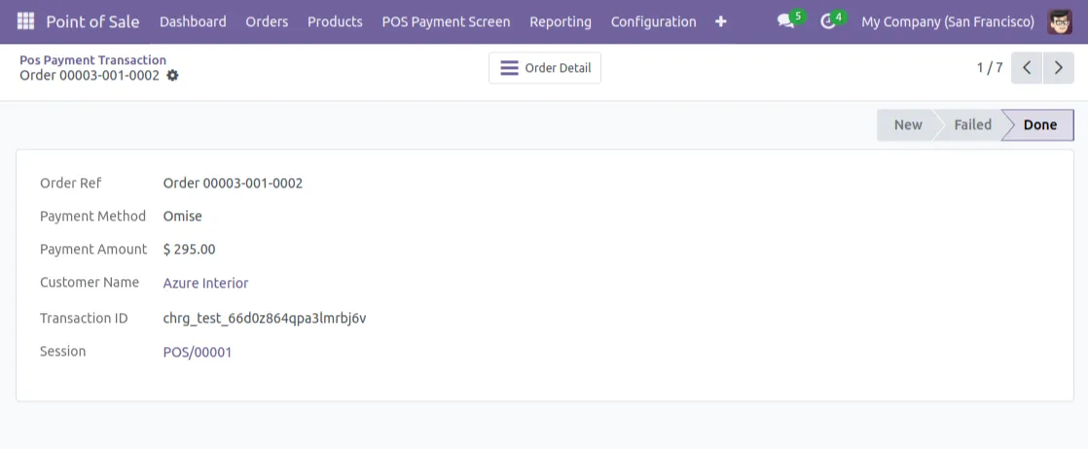1088x449 pixels.
Task: Click the plus icon in navbar
Action: (721, 21)
